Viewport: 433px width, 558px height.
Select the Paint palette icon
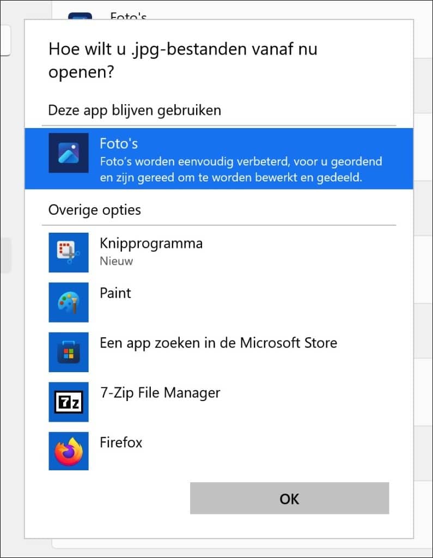point(68,301)
